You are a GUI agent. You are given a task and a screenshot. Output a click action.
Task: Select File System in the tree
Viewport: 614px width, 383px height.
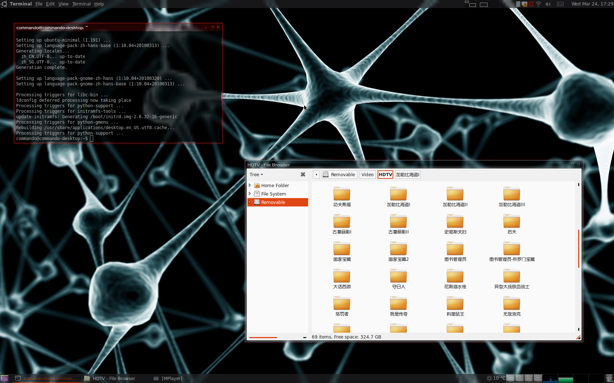(273, 194)
